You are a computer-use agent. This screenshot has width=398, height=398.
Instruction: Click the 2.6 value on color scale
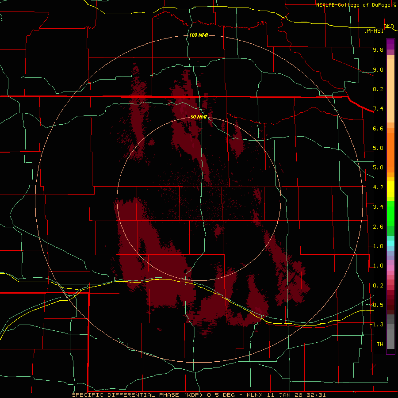point(378,227)
